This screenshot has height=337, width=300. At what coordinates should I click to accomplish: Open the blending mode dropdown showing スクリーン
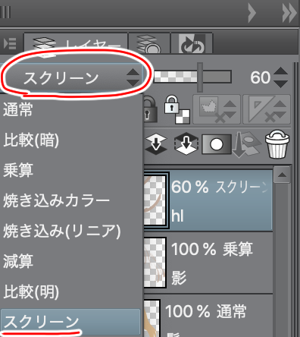[x=72, y=77]
